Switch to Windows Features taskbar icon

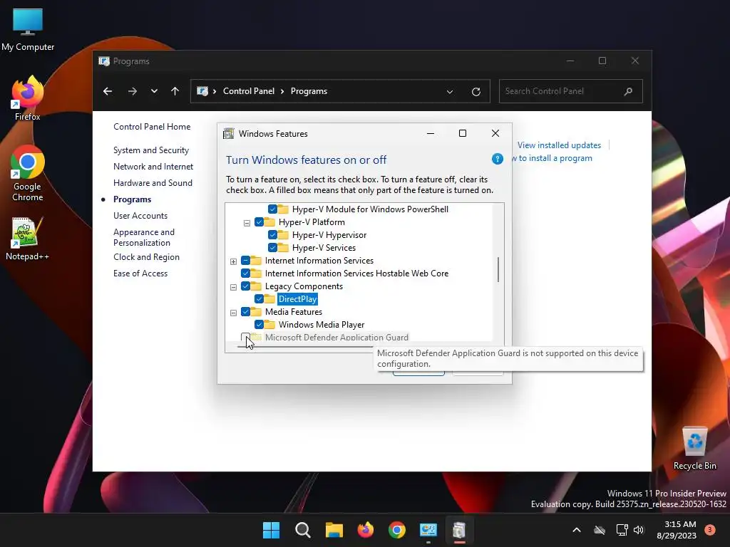coord(460,530)
